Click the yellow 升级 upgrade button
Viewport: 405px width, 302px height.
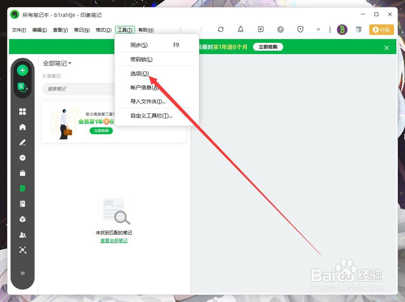coord(381,29)
